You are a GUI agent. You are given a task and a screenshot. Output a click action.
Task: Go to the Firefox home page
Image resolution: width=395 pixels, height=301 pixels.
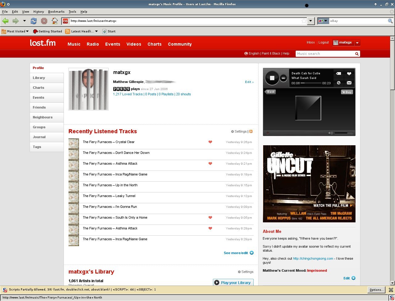point(55,21)
